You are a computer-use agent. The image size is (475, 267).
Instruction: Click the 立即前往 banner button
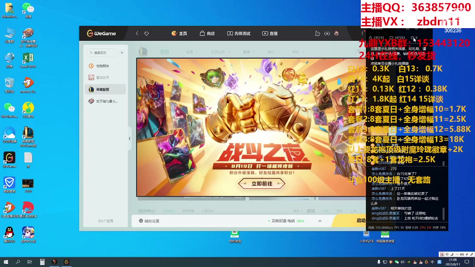tap(261, 183)
